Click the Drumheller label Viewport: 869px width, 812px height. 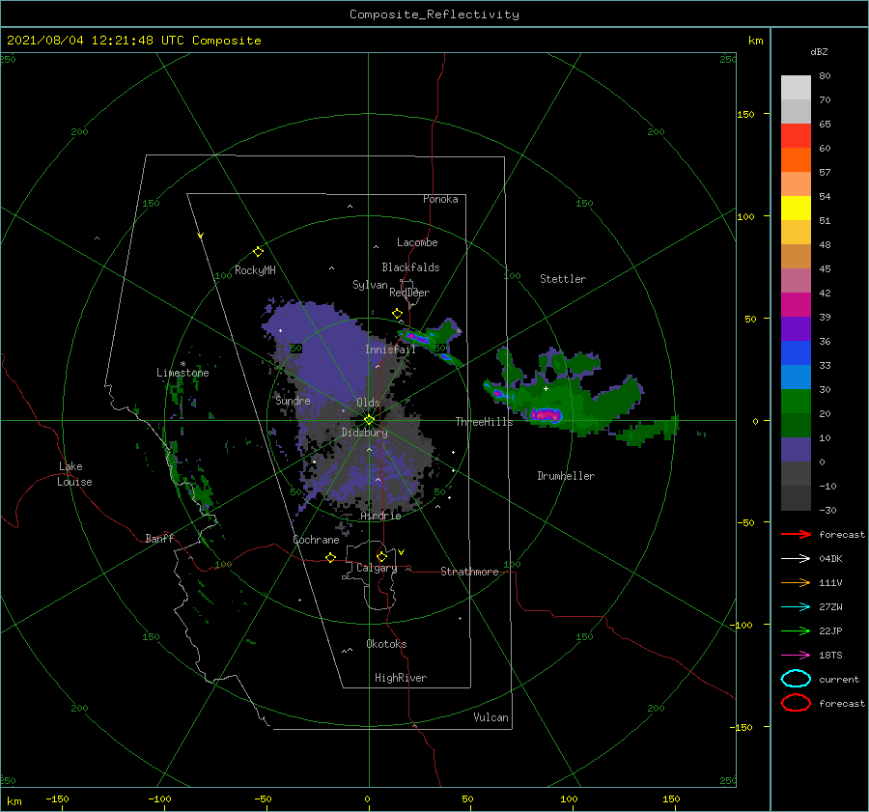pyautogui.click(x=566, y=476)
